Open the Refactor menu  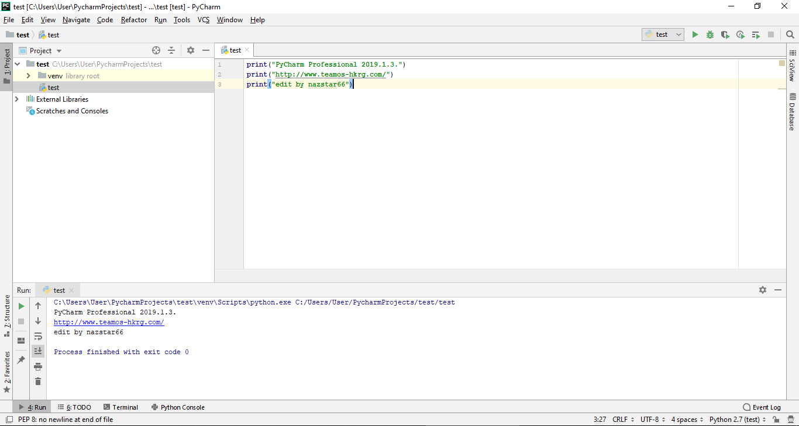[134, 20]
